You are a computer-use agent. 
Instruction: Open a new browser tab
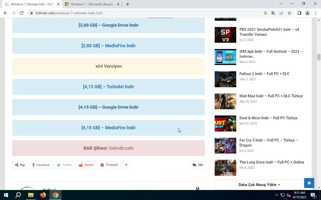pos(128,4)
